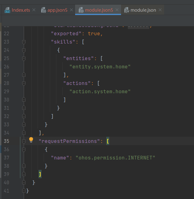Click the fold end marker at line 31

pos(24,108)
